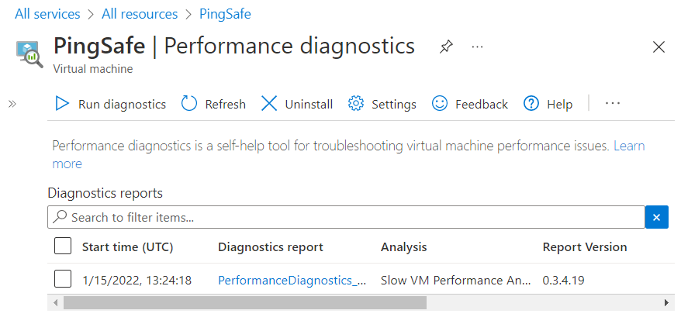Select the 1/15/2022 report row checkbox
This screenshot has height=324, width=681.
tap(63, 279)
